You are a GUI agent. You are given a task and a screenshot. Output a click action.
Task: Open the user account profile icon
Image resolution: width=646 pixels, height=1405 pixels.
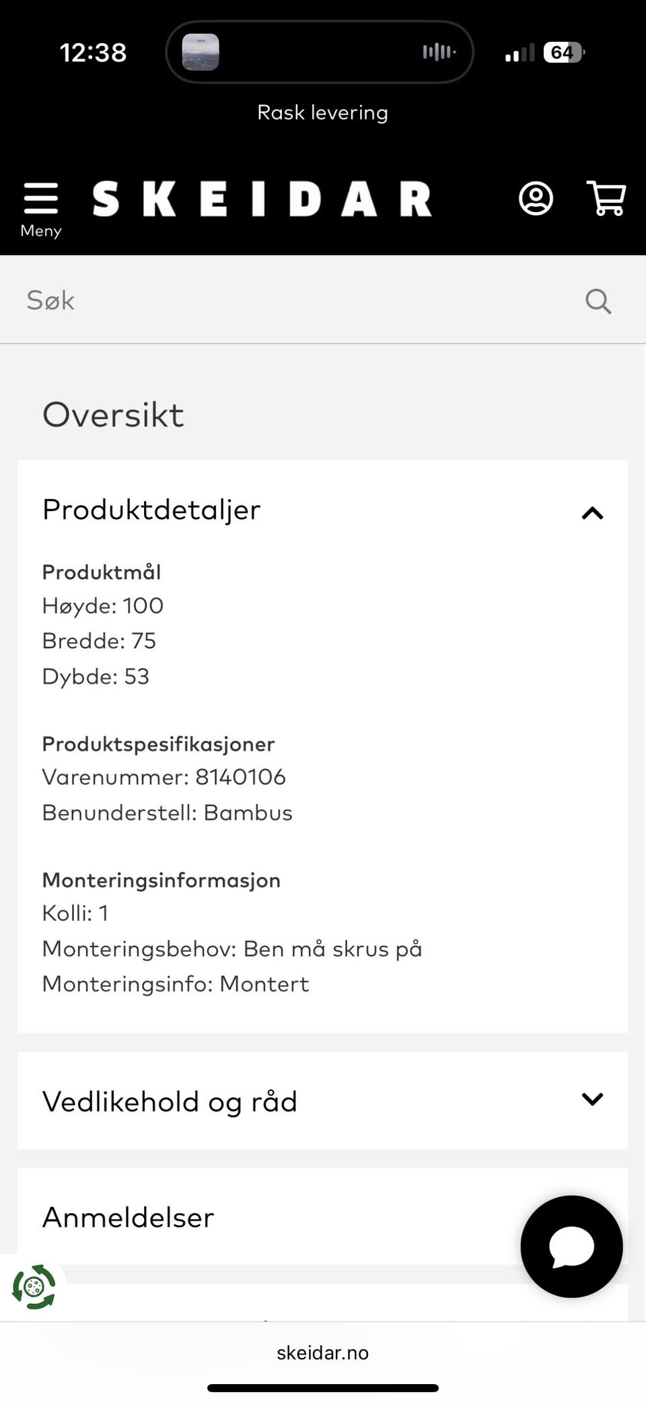pyautogui.click(x=536, y=199)
